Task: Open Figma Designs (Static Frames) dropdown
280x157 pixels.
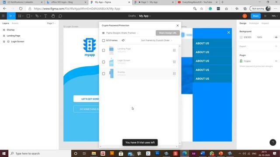Action: [122, 33]
